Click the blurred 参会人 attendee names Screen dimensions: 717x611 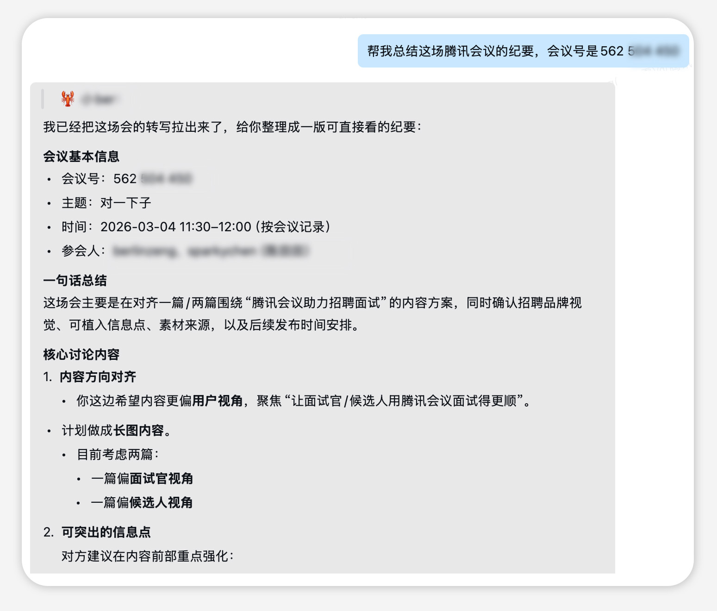(x=211, y=251)
